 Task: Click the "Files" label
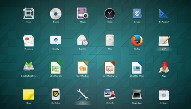[110, 49]
